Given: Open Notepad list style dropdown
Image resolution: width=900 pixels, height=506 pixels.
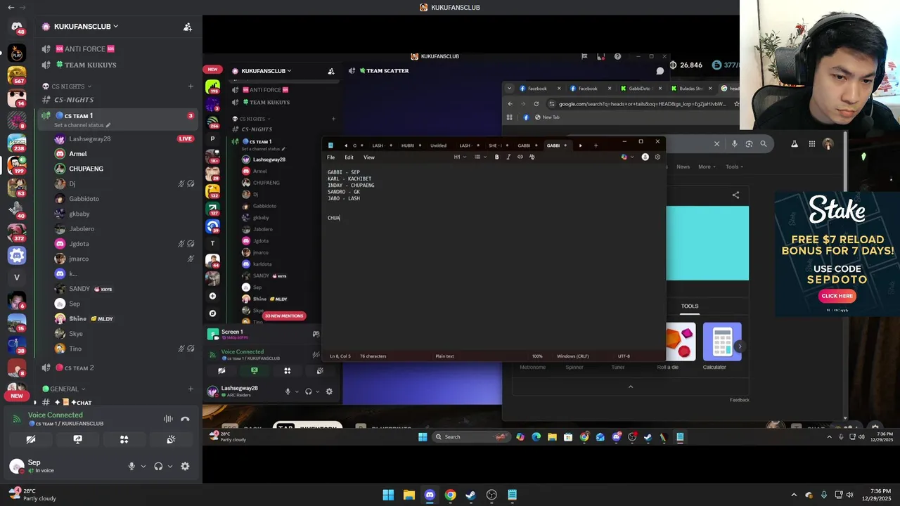Looking at the screenshot, I should pos(480,157).
